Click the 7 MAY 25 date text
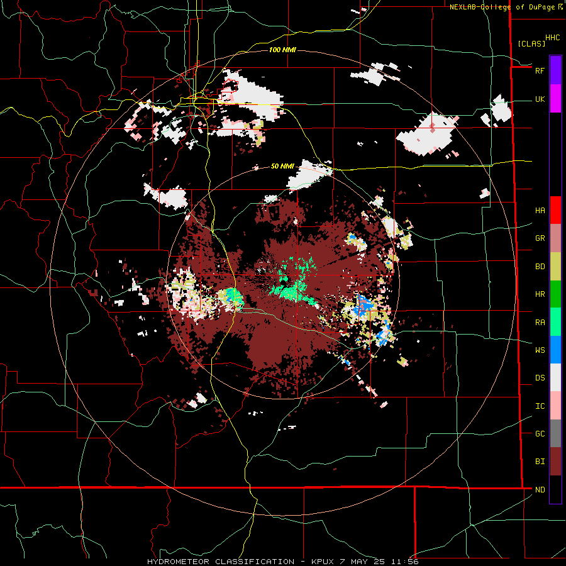 362,562
